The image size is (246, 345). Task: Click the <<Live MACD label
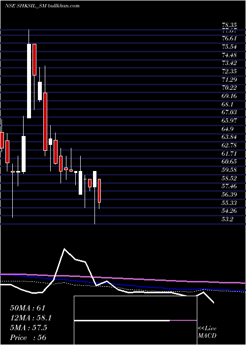pos(207,332)
